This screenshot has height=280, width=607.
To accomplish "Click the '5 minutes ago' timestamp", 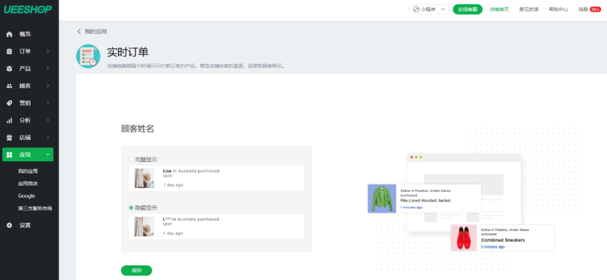I will (492, 247).
